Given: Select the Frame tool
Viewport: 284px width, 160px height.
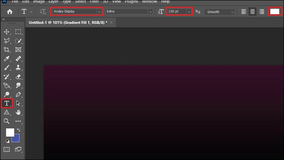Looking at the screenshot, I should pyautogui.click(x=18, y=50).
